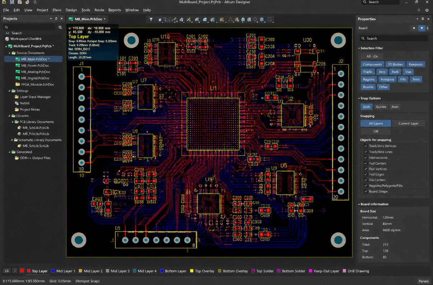The image size is (433, 285).
Task: Pin the Properties panel with the pin icon
Action: [x=423, y=19]
